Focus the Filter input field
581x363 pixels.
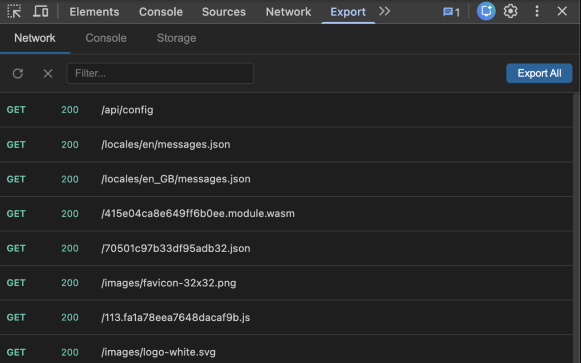(x=160, y=74)
